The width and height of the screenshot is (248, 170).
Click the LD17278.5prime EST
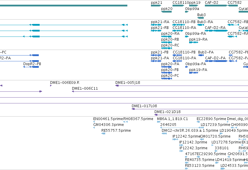point(212,145)
